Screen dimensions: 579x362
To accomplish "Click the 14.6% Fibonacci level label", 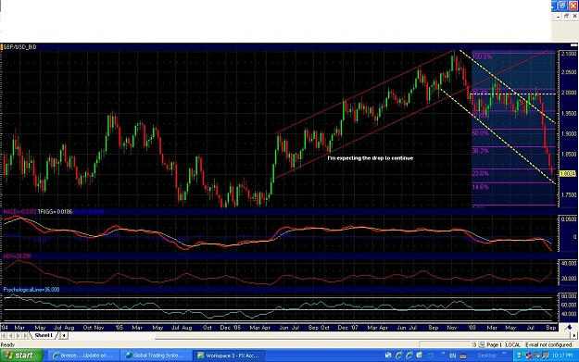I will (481, 187).
